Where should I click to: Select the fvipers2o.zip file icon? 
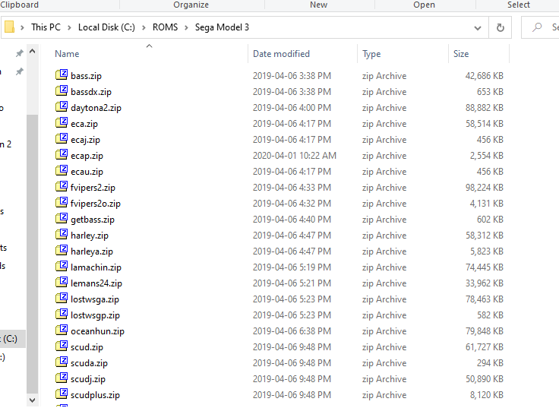(x=62, y=203)
